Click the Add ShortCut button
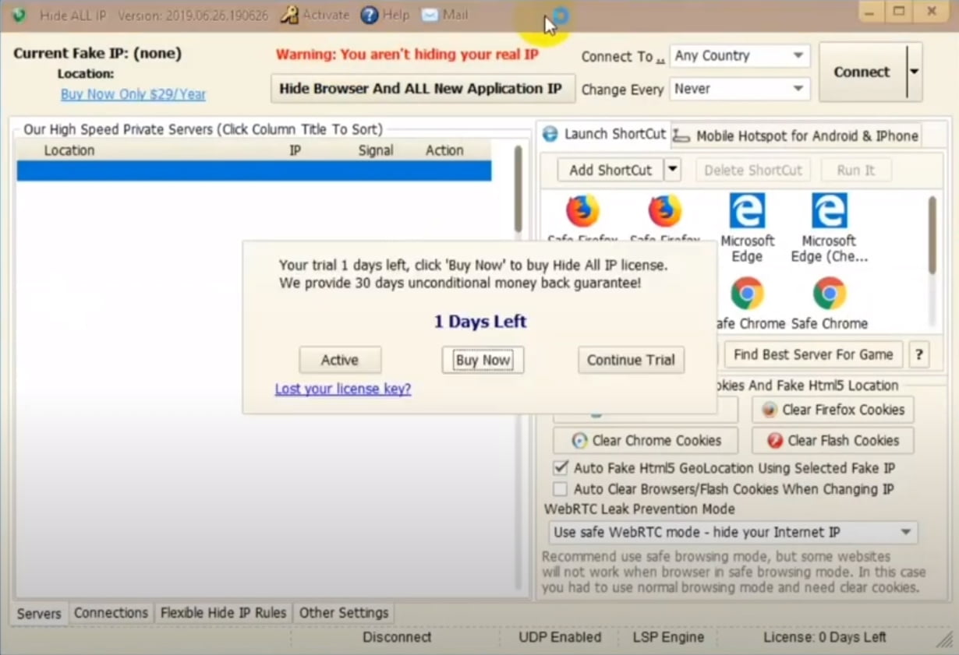 point(610,170)
